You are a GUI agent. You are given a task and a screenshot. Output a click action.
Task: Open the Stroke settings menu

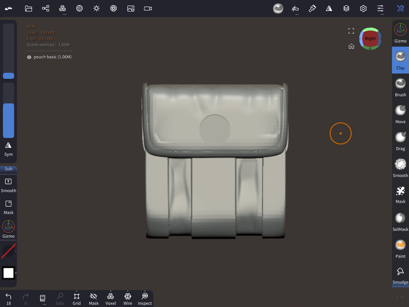coord(295,8)
